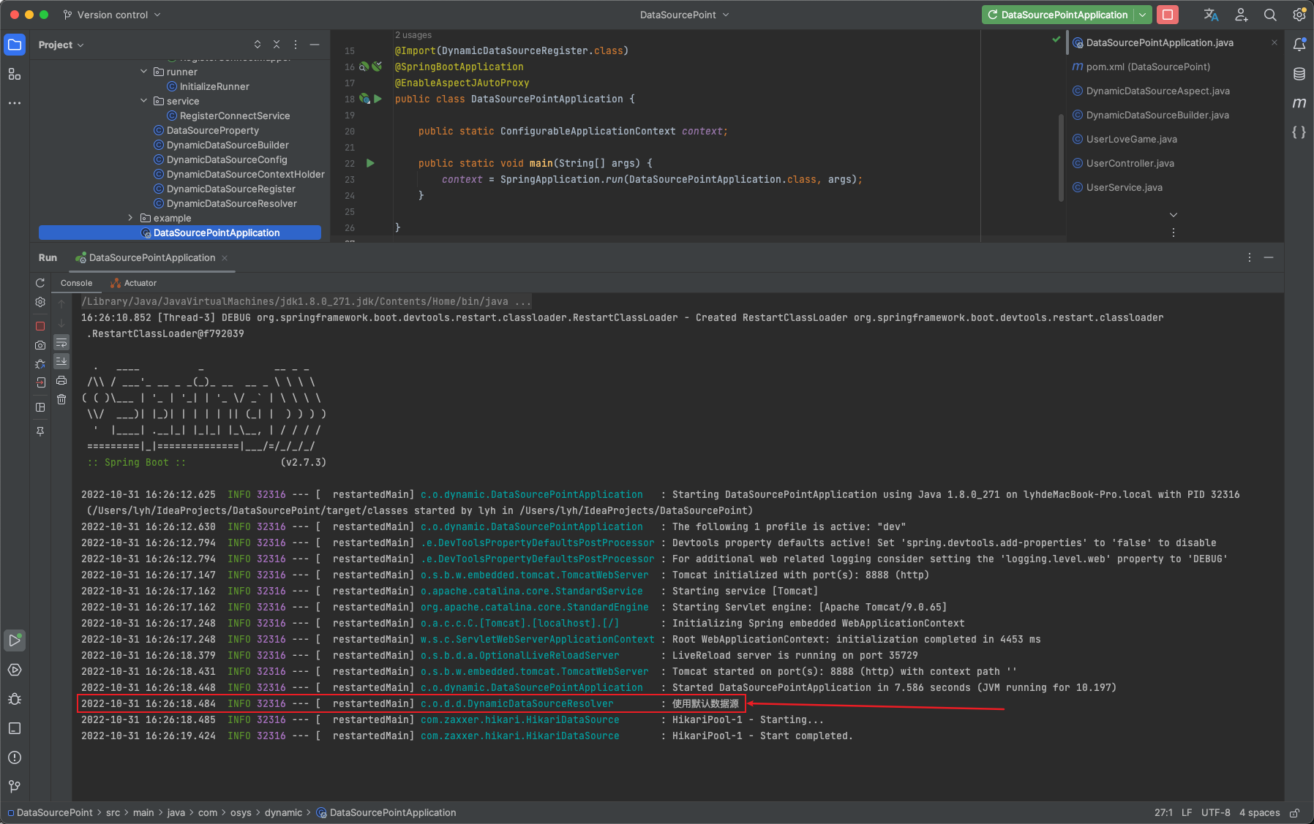Screen dimensions: 1314x824
Task: Switch to the Actuator tab
Action: point(134,283)
